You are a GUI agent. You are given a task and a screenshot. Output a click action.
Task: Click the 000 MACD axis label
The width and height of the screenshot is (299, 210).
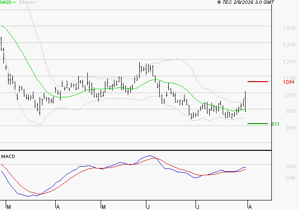coord(291,167)
